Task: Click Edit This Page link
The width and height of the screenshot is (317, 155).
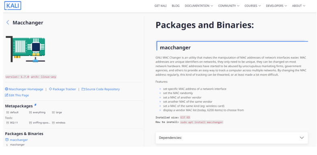Action: 19,95
